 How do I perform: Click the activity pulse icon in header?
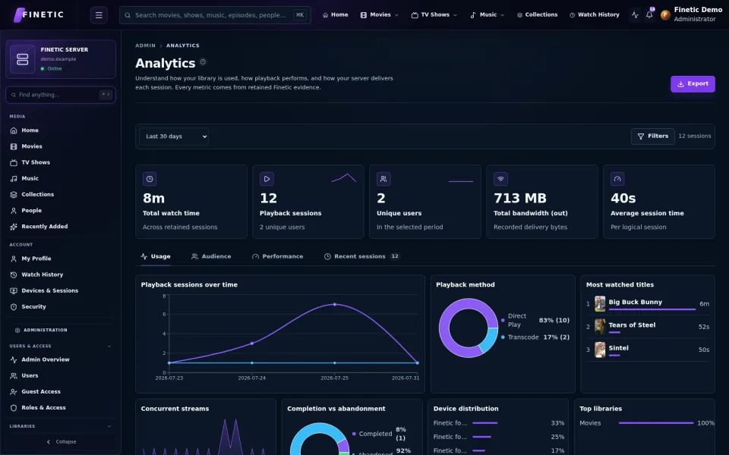[635, 15]
